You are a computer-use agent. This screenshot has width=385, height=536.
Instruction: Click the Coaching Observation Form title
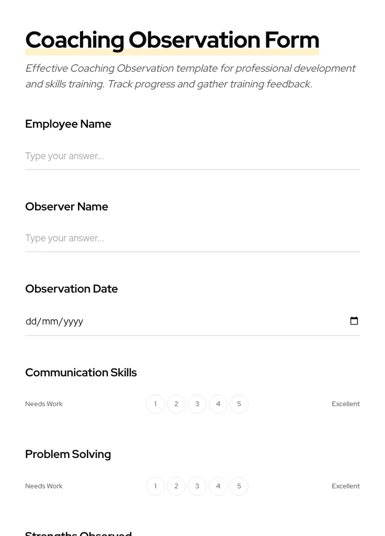[x=172, y=40]
